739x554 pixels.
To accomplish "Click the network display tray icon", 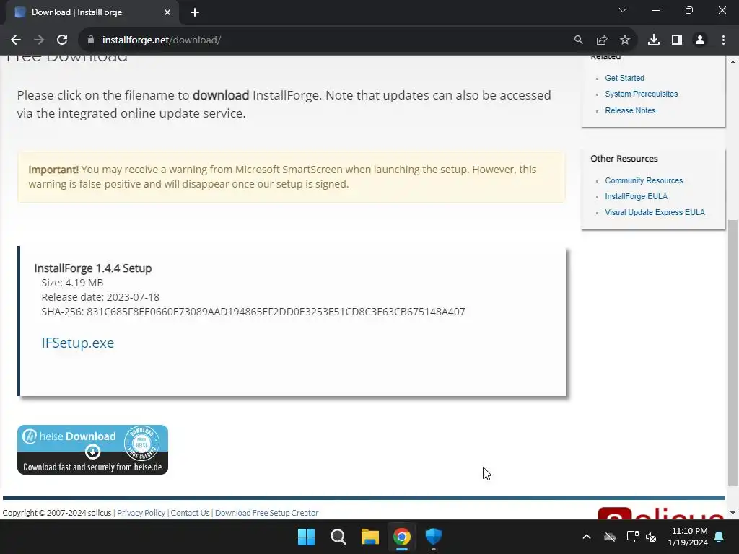I will (x=632, y=537).
